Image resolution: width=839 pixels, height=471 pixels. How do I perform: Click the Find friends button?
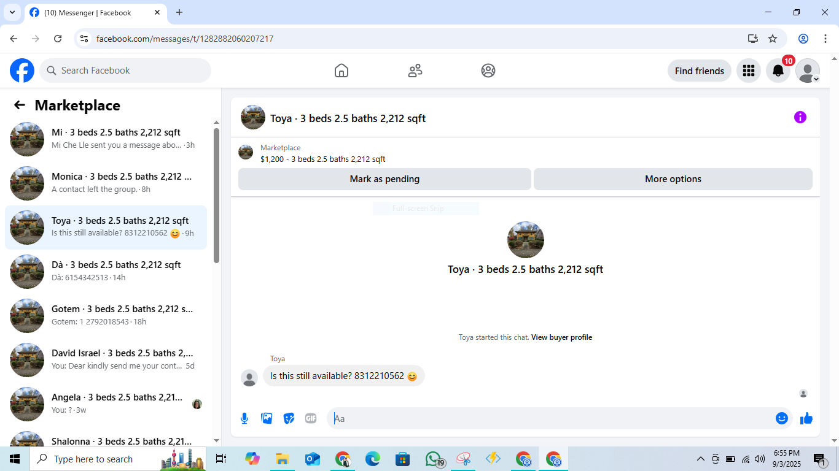click(x=700, y=71)
